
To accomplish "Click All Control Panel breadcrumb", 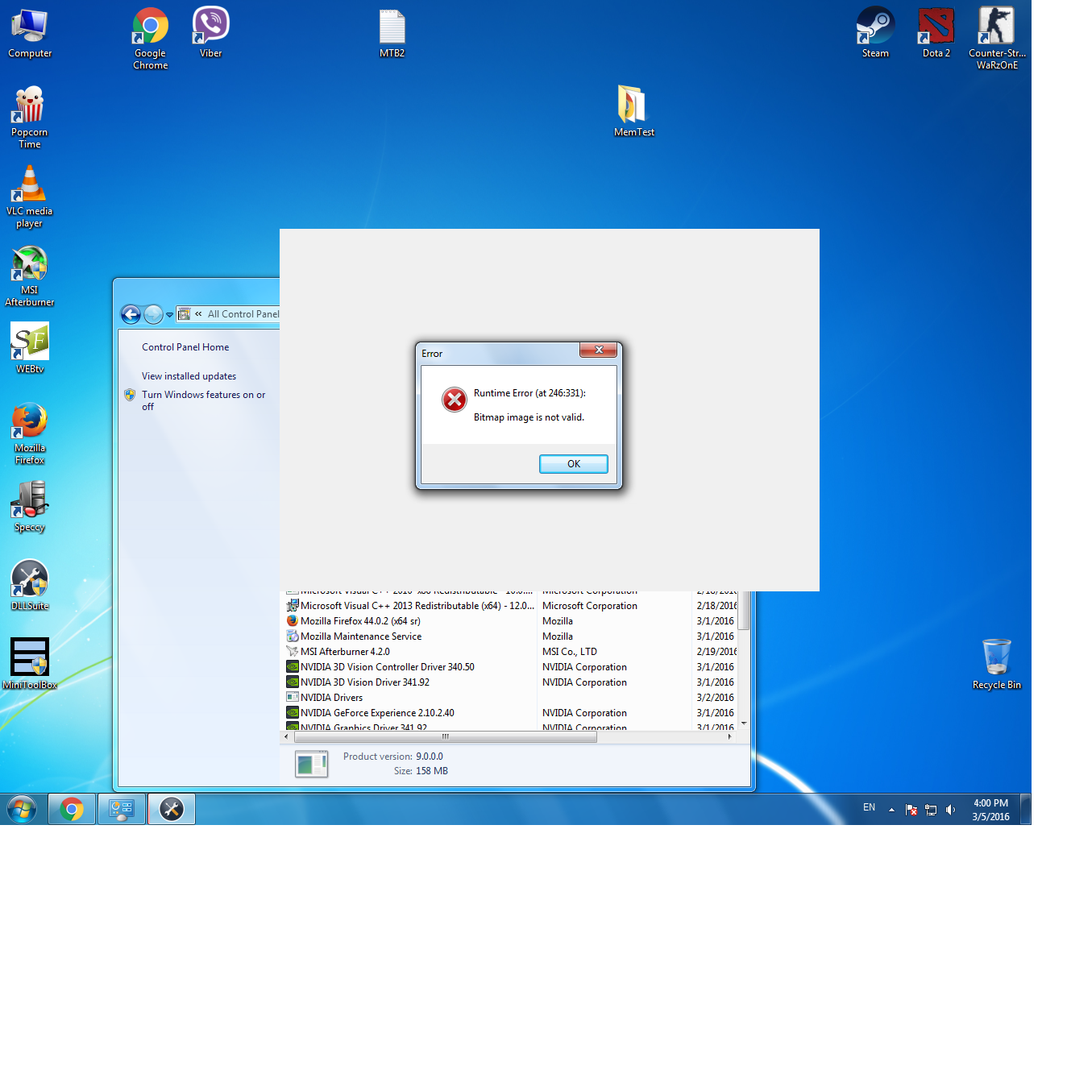I will [x=243, y=314].
